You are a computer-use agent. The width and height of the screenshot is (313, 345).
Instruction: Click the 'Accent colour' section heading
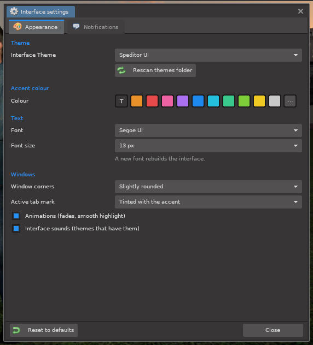30,88
